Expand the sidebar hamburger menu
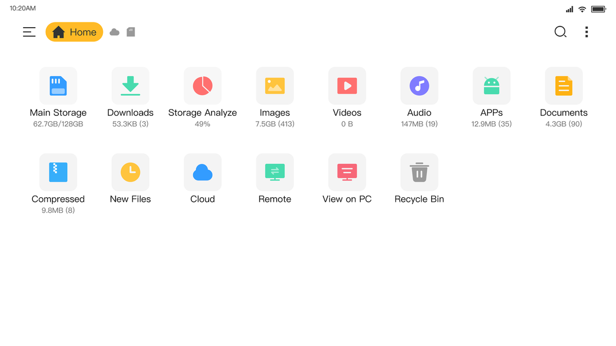This screenshot has width=616, height=346. tap(29, 32)
